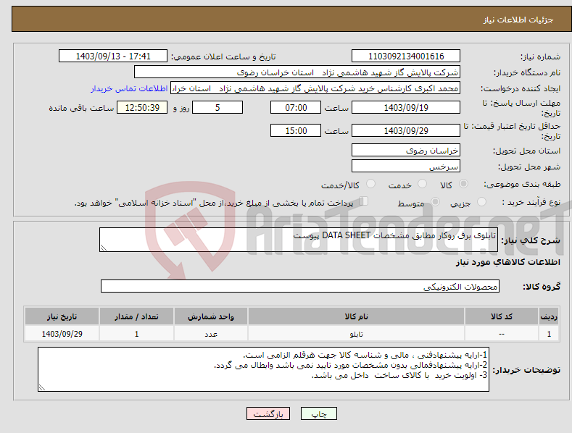This screenshot has height=433, width=572.
Task: Click the -- item code cell in the تابلو row
Action: click(x=502, y=334)
